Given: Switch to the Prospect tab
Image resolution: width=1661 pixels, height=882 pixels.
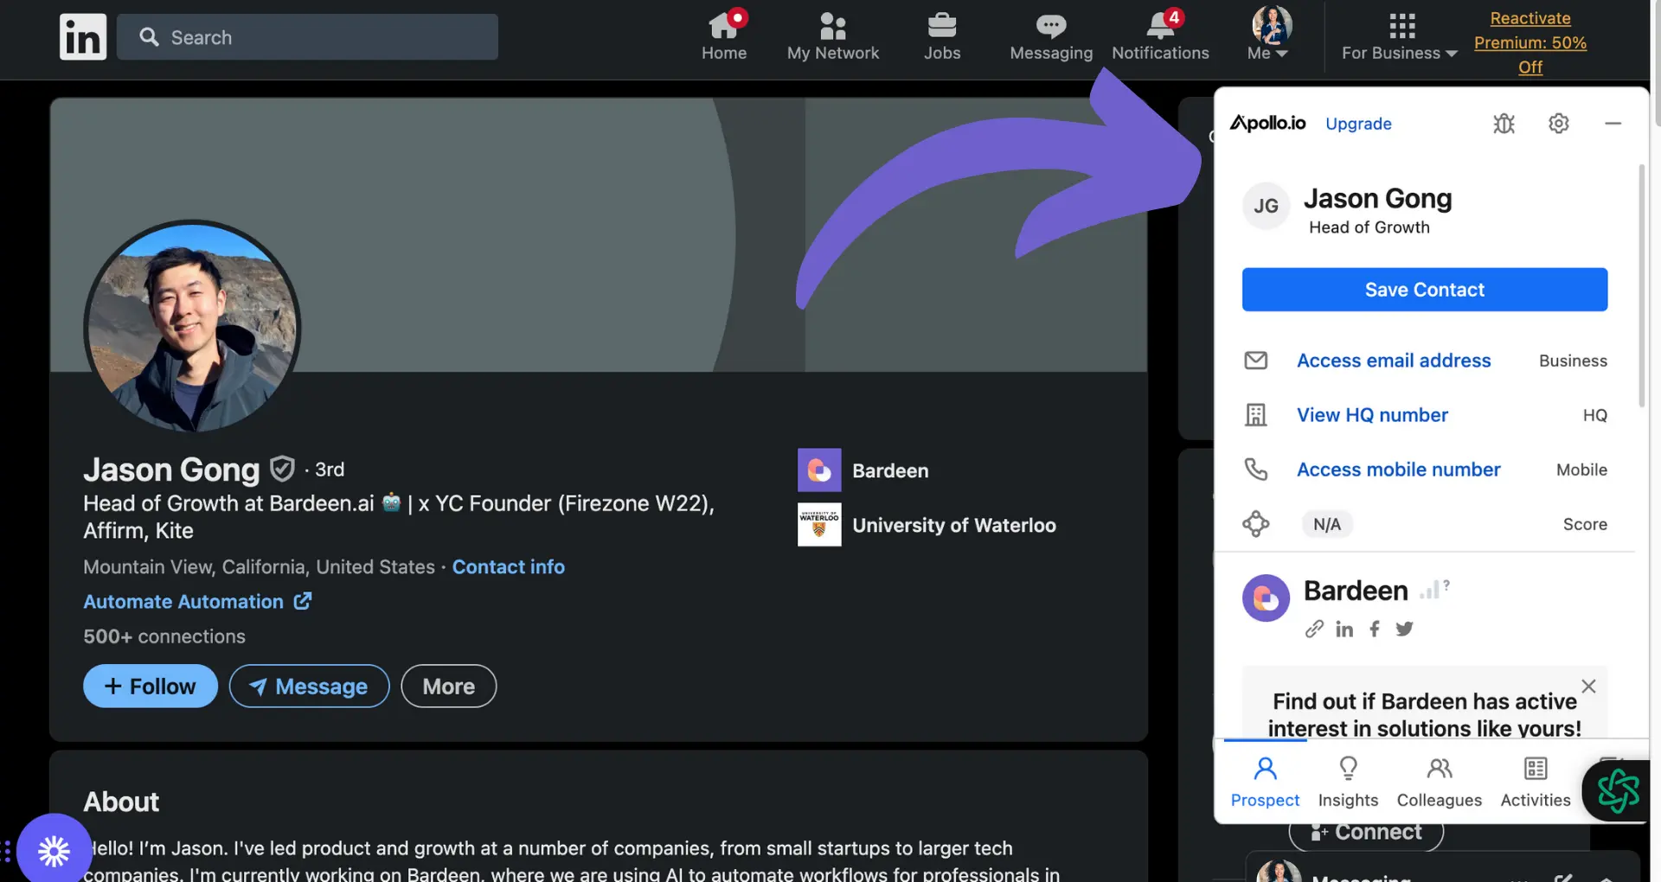Looking at the screenshot, I should point(1265,783).
